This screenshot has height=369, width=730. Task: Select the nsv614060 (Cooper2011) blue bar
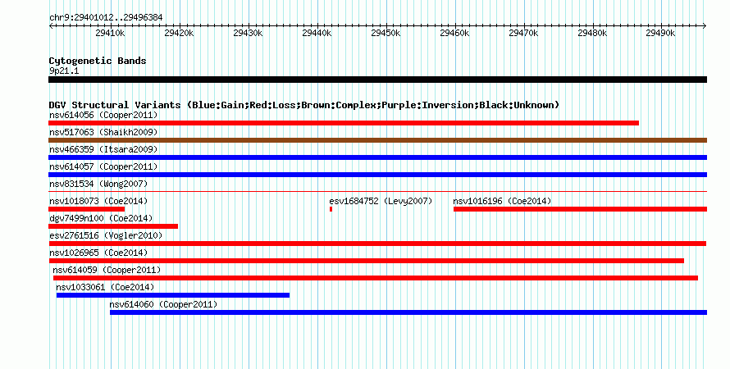pos(408,312)
